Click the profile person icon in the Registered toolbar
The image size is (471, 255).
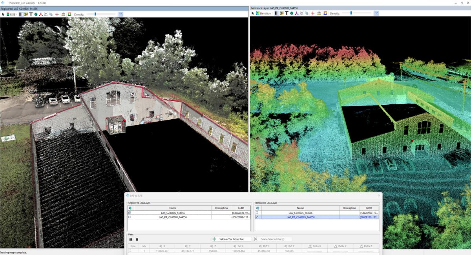pyautogui.click(x=41, y=14)
